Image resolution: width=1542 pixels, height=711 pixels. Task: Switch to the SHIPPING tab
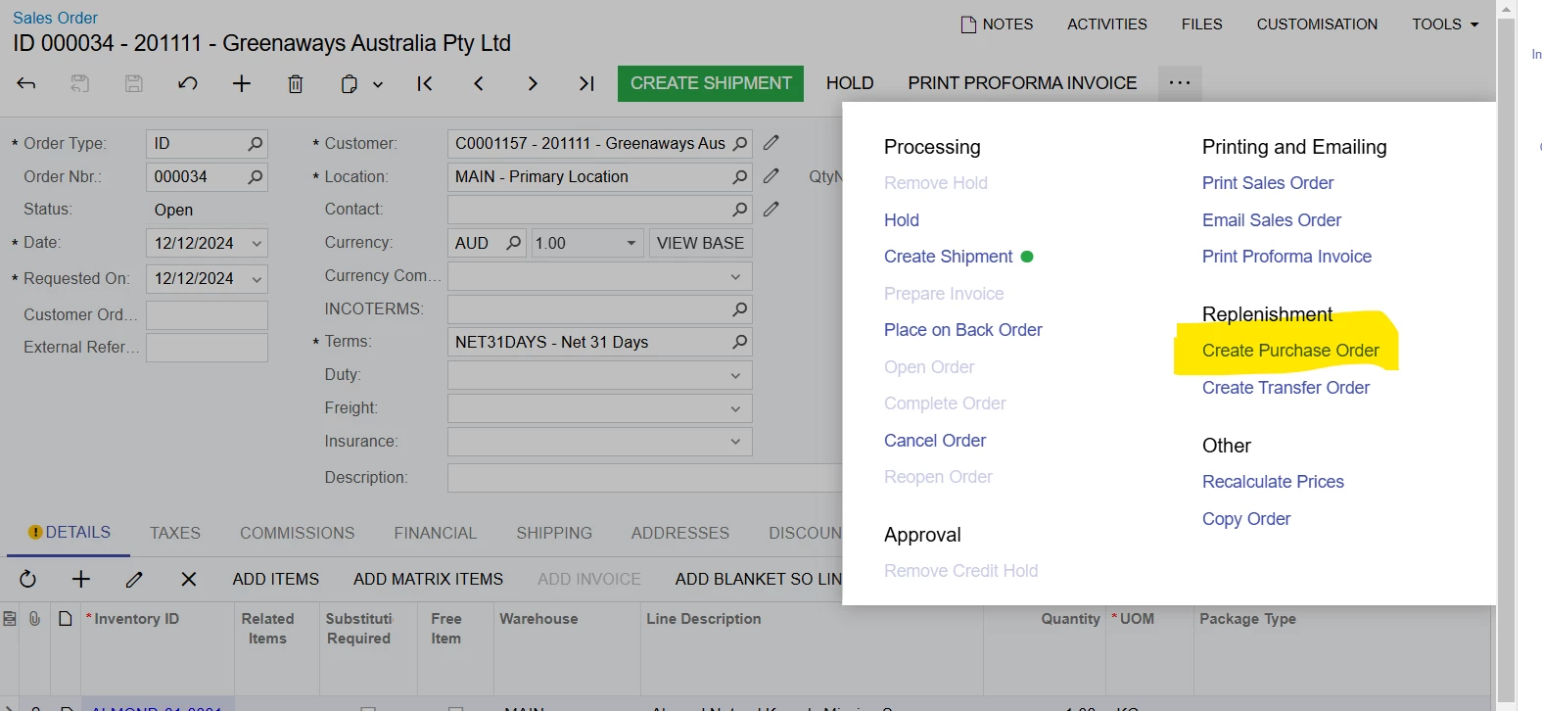554,533
